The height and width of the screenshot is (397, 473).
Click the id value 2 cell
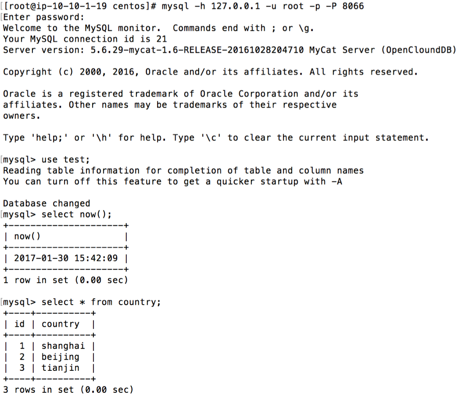[22, 357]
